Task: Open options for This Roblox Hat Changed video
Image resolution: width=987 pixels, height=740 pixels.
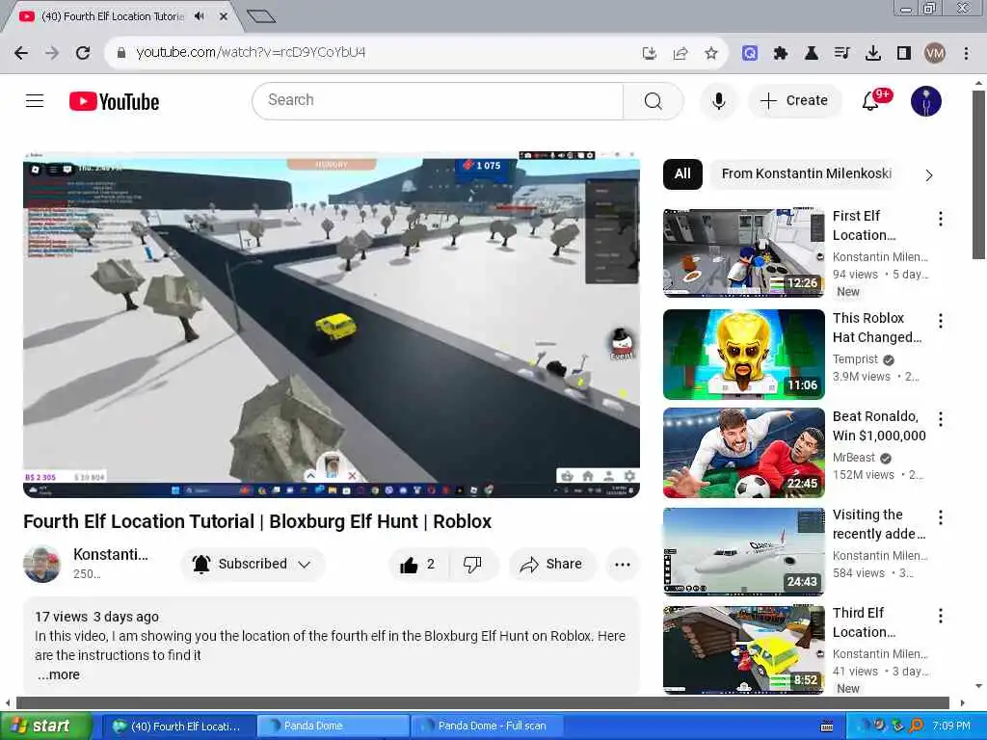Action: (x=941, y=321)
